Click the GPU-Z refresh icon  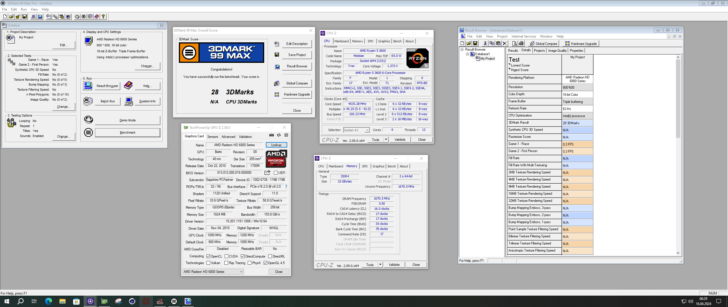coord(279,135)
